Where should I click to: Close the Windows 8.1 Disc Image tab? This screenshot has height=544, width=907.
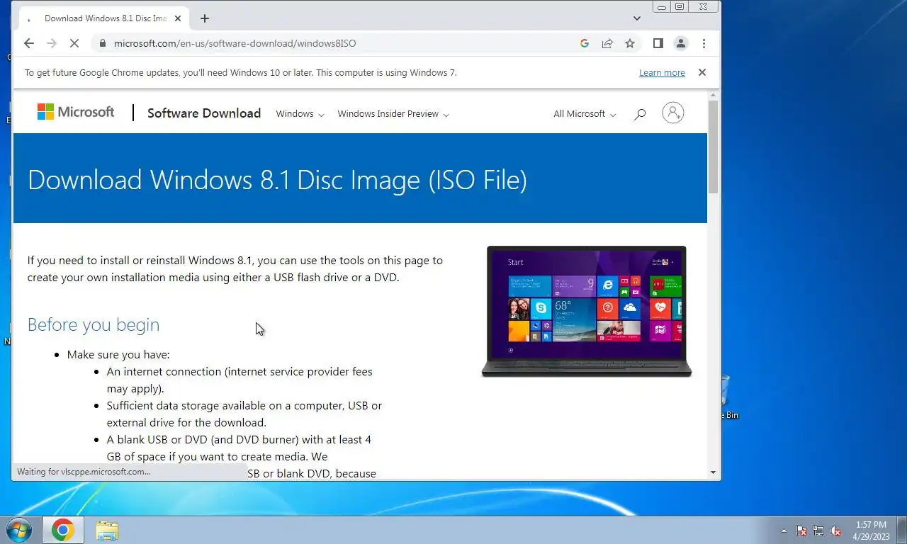click(177, 18)
